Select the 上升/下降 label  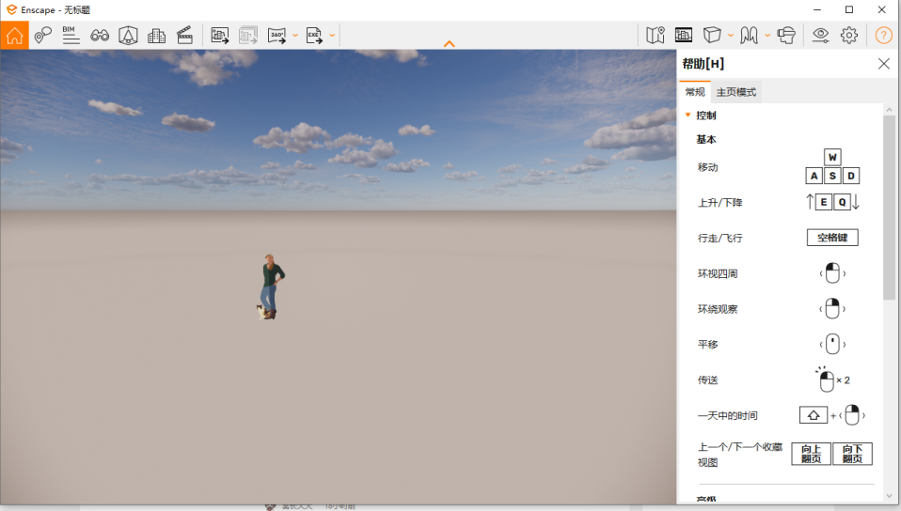[720, 203]
